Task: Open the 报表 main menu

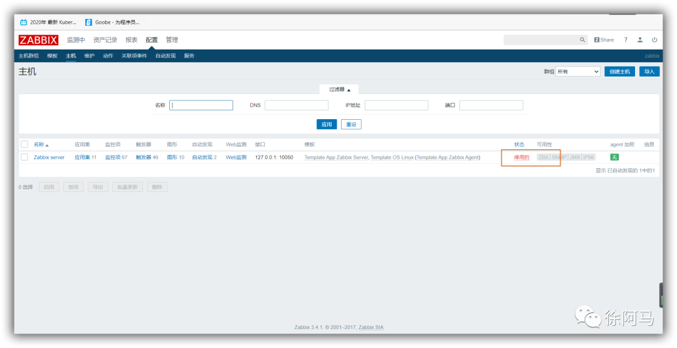Action: pyautogui.click(x=131, y=40)
